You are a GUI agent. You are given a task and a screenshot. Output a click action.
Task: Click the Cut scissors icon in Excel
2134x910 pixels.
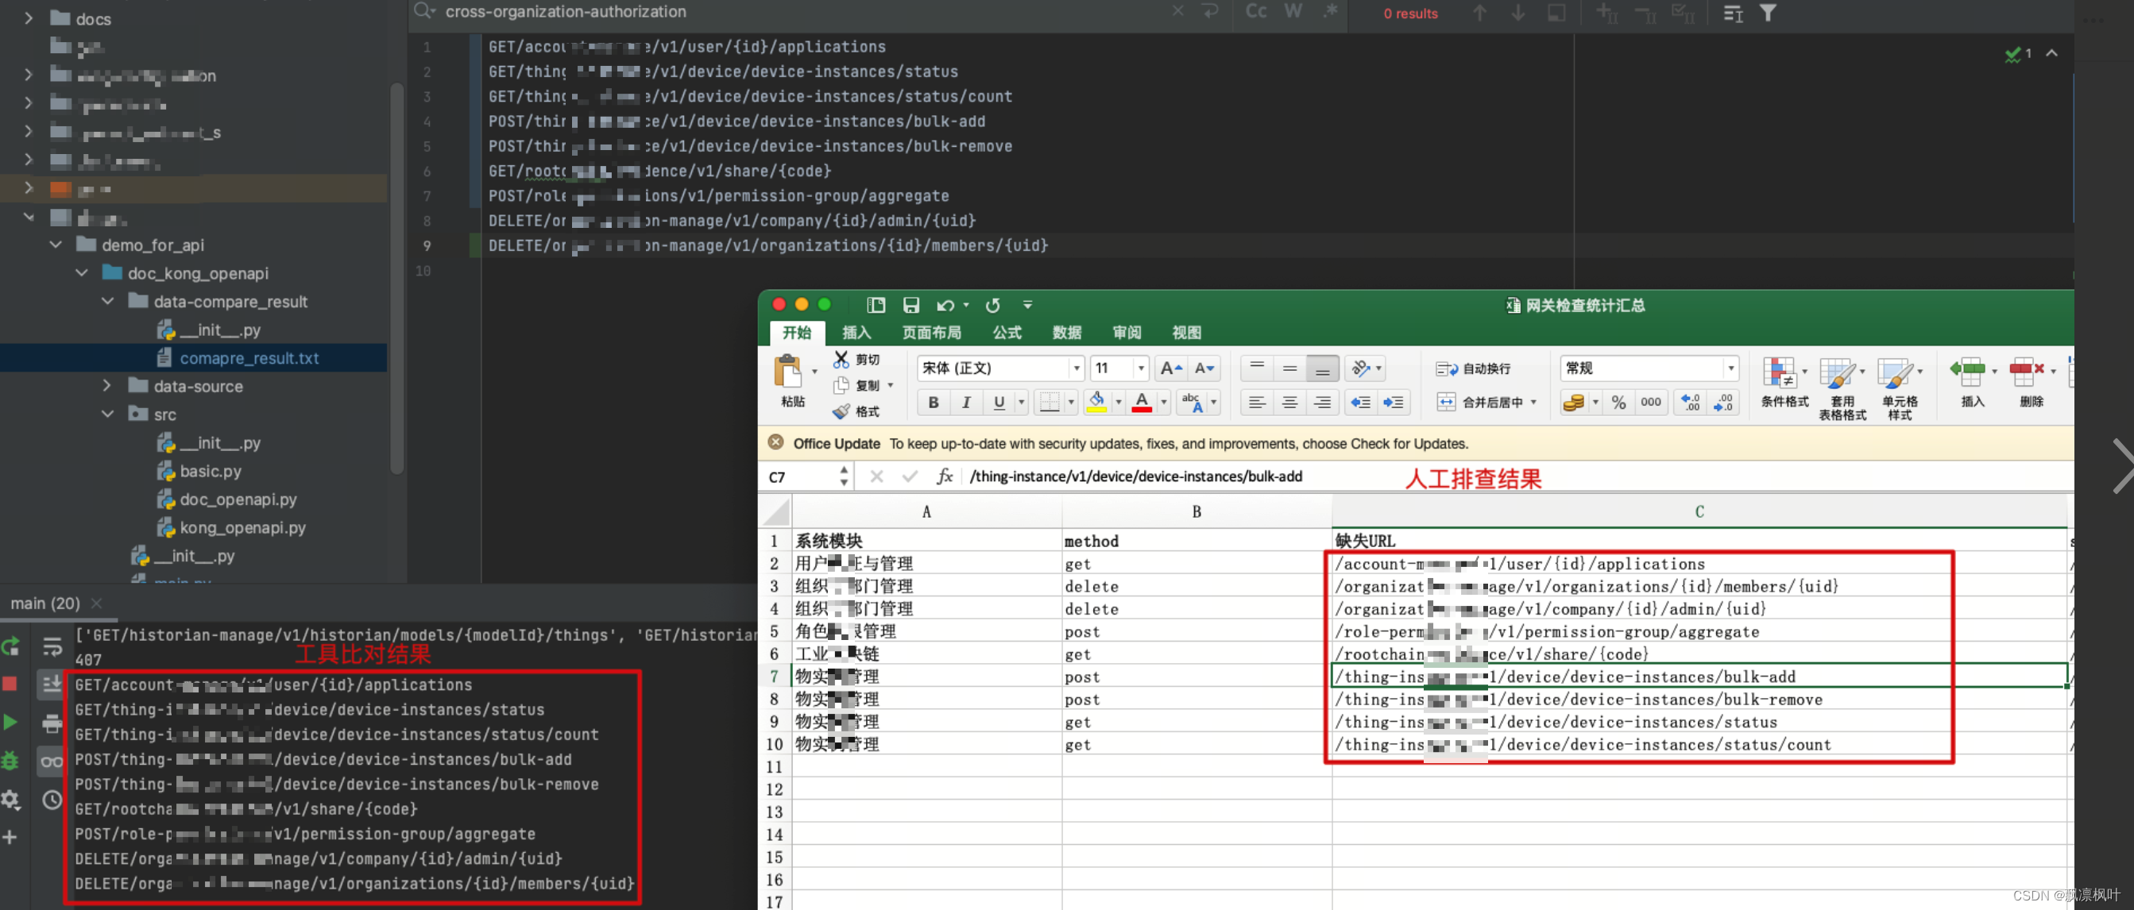[x=841, y=359]
